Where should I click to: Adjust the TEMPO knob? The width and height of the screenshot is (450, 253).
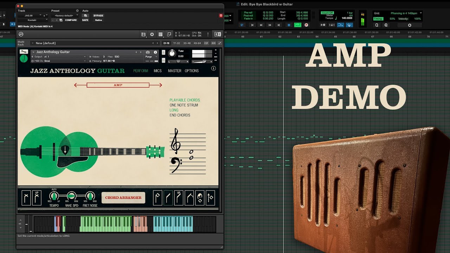[54, 196]
